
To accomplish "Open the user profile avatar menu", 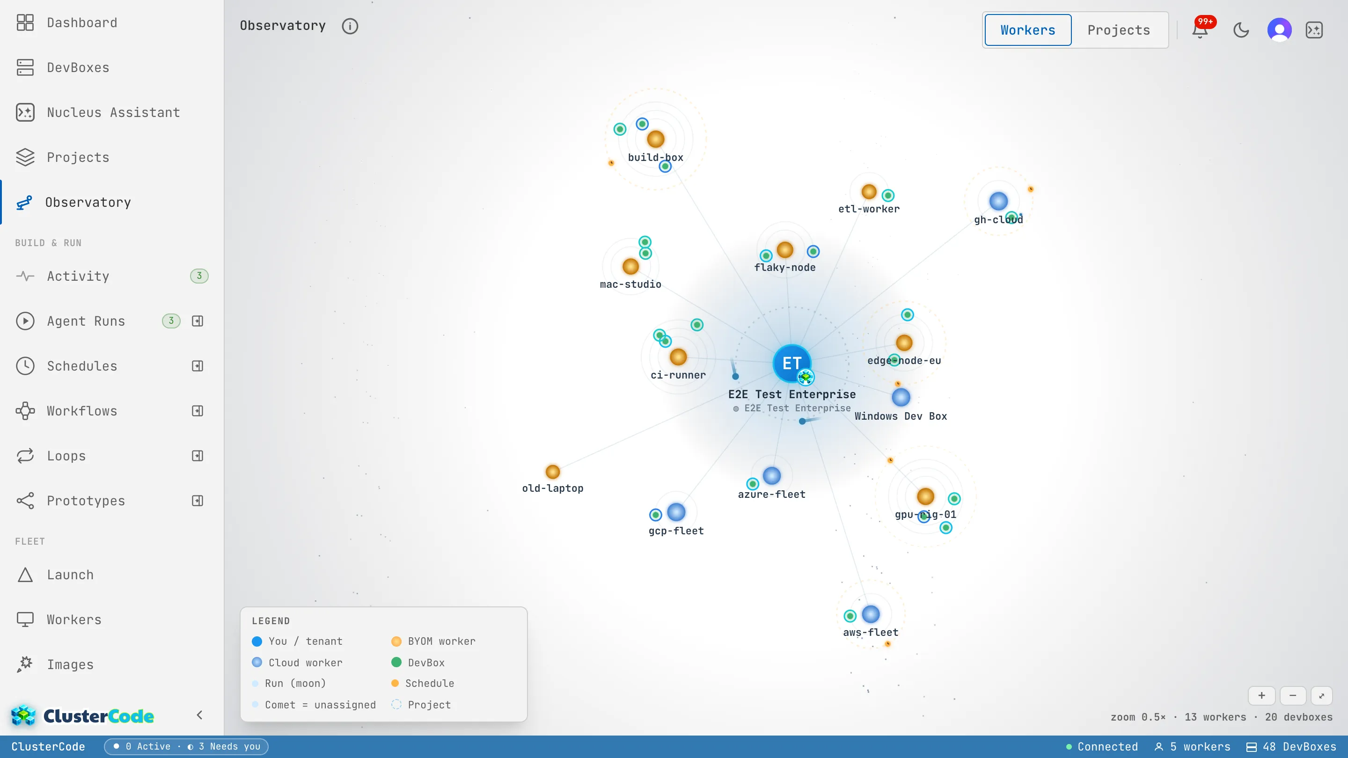I will pos(1280,30).
